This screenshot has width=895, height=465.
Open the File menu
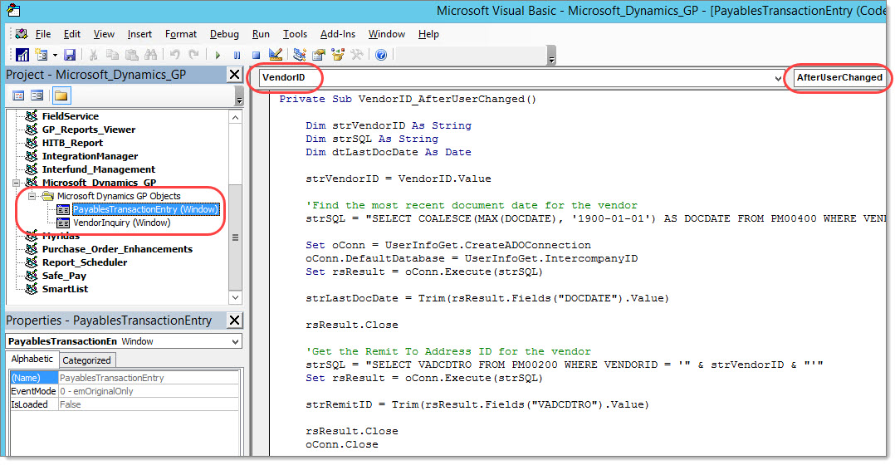pyautogui.click(x=43, y=34)
